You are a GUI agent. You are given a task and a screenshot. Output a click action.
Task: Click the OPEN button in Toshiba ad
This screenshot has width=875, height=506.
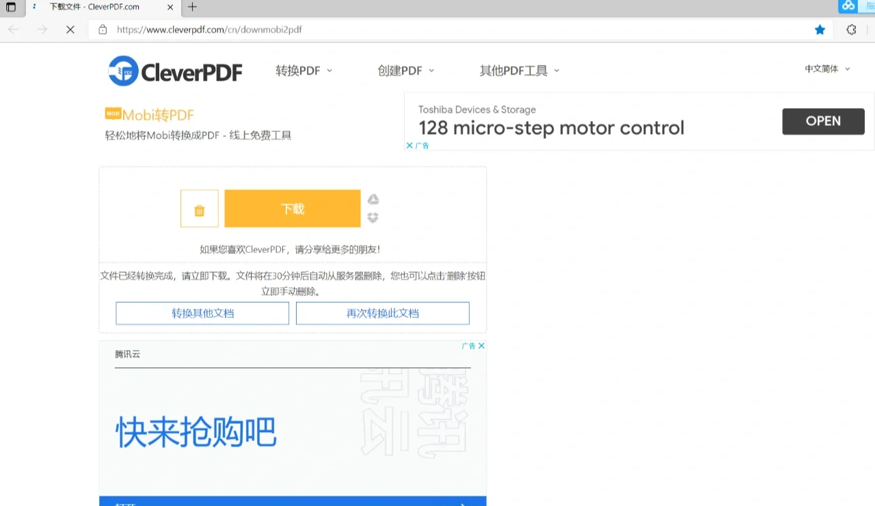823,121
